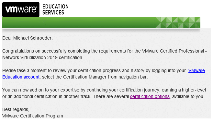Click the VMware logo in header
Image resolution: width=213 pixels, height=122 pixels.
point(21,9)
